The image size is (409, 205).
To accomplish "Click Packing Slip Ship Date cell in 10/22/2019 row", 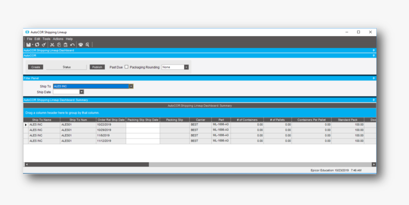I will tap(143, 125).
